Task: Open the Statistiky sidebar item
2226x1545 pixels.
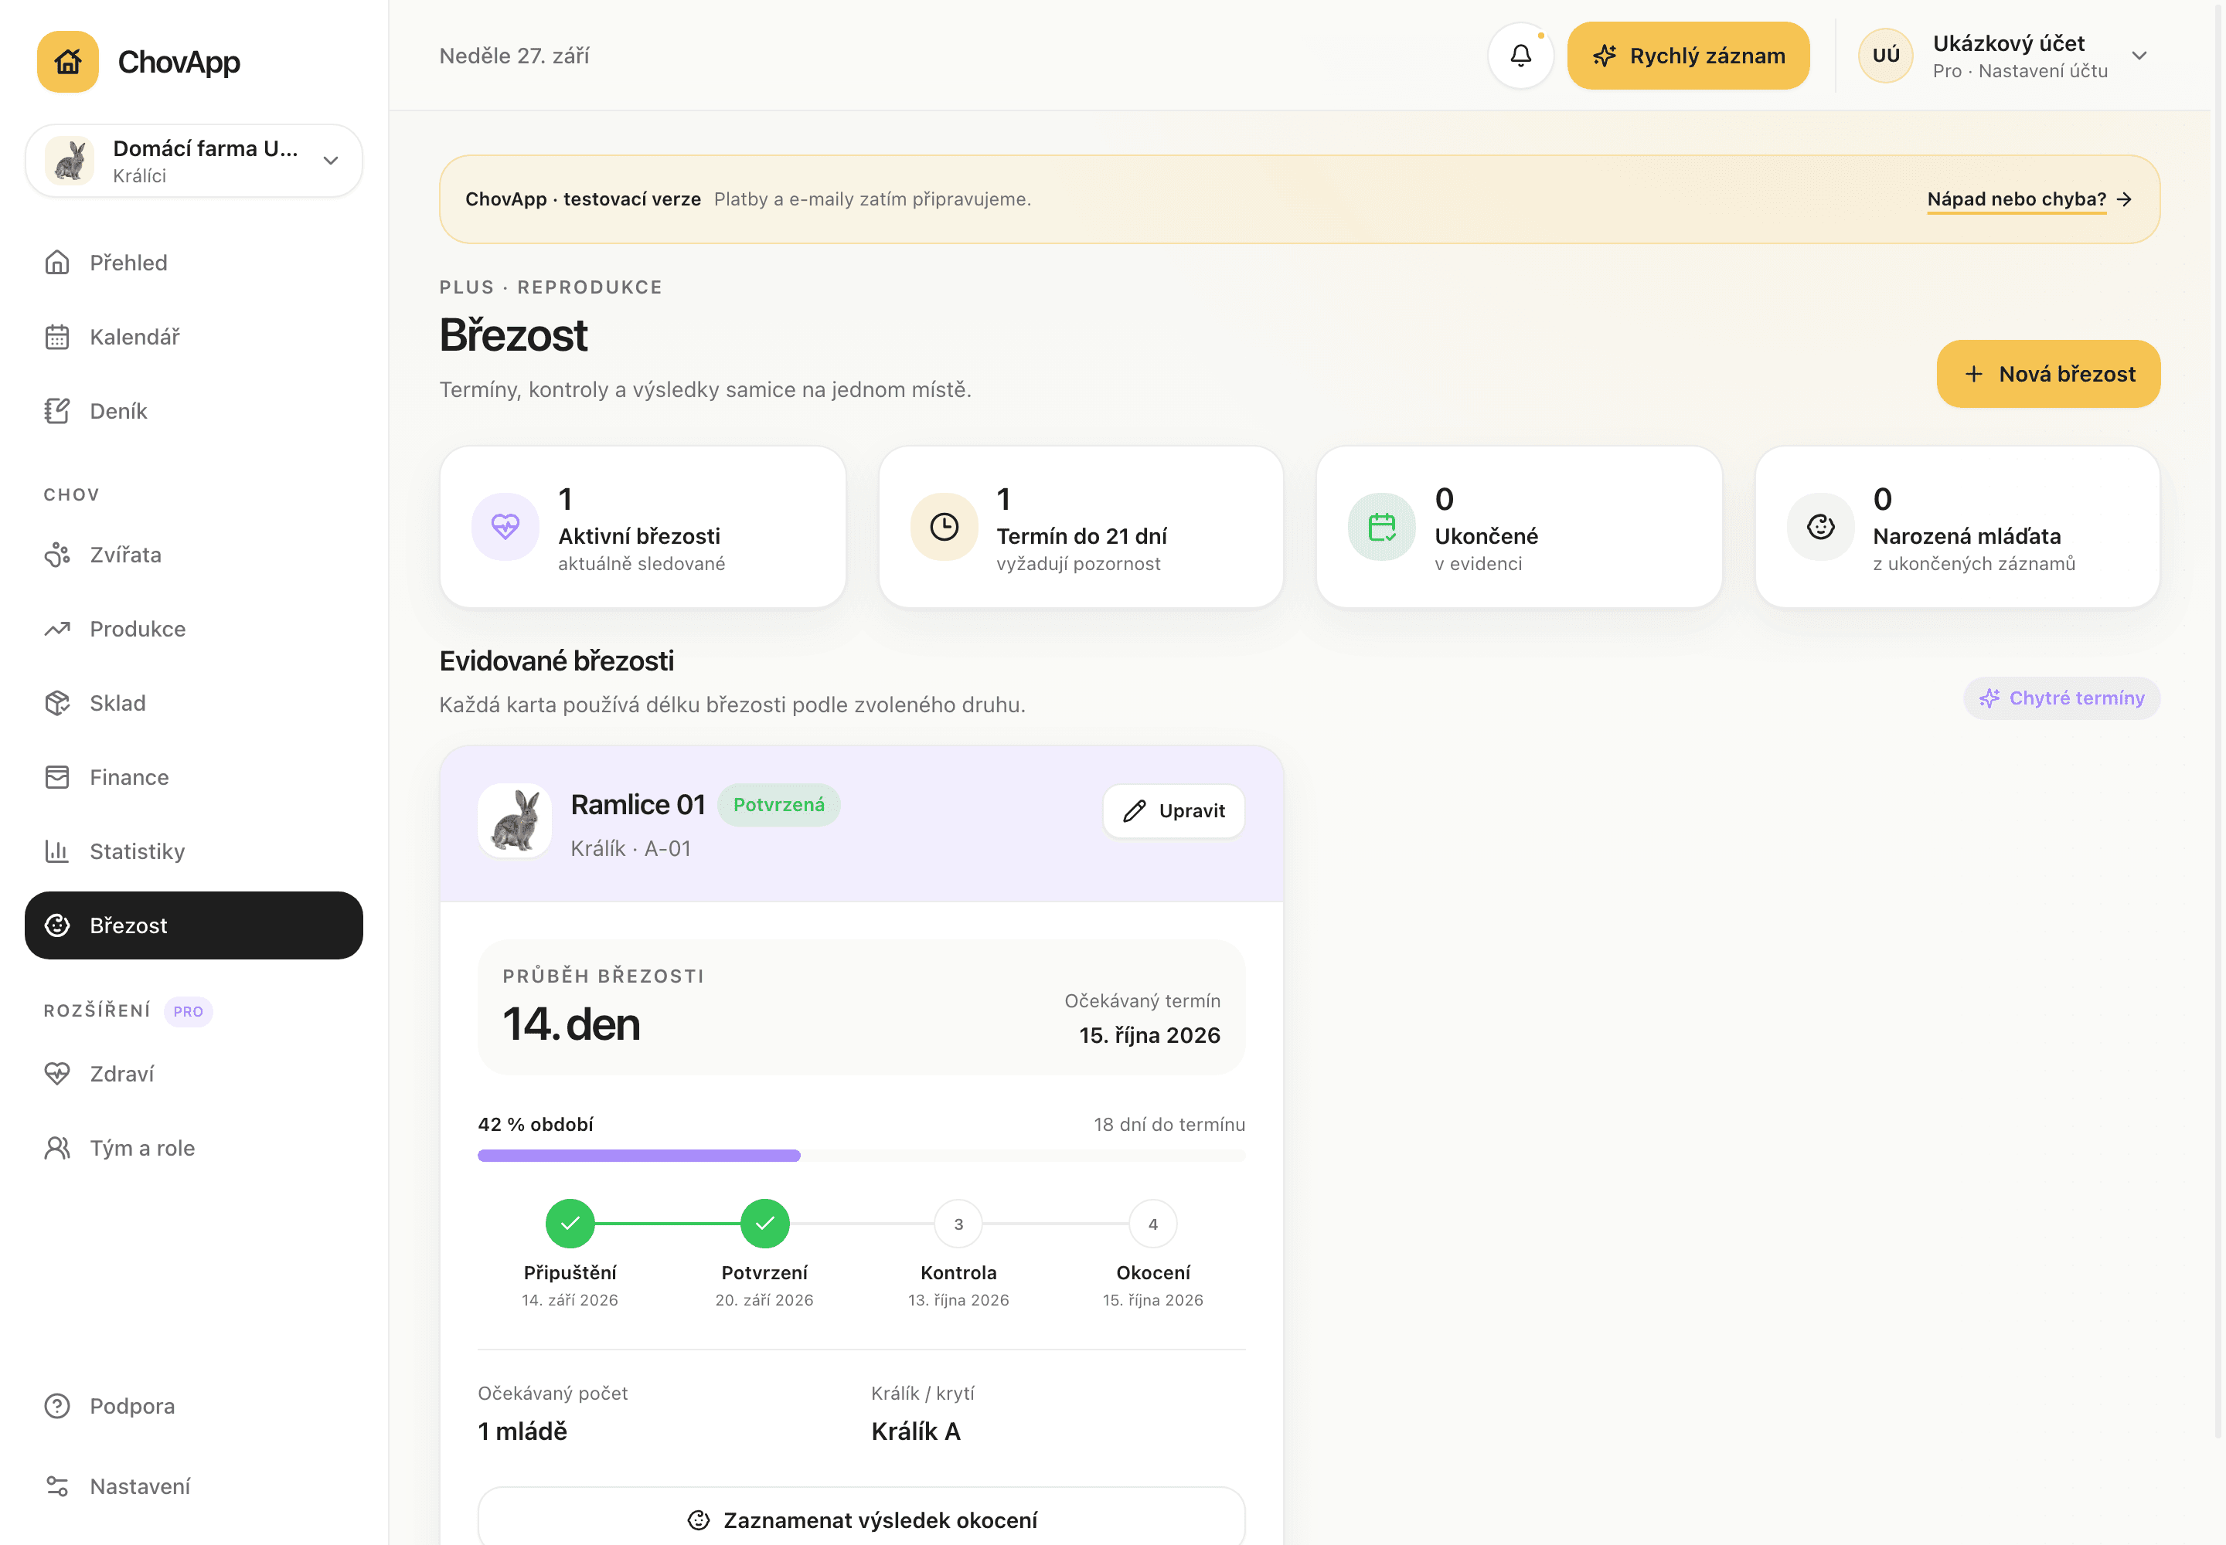Action: click(x=194, y=851)
